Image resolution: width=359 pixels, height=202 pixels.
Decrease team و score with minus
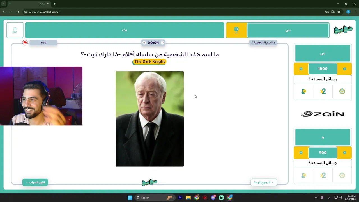click(x=344, y=153)
